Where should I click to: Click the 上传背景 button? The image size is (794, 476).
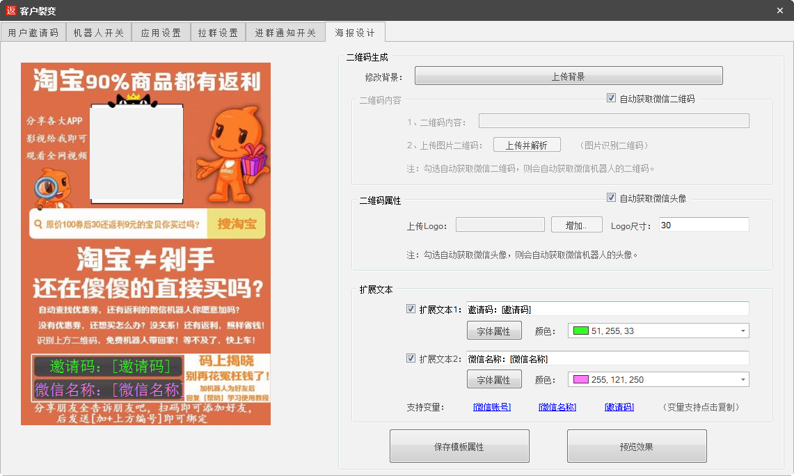(568, 76)
